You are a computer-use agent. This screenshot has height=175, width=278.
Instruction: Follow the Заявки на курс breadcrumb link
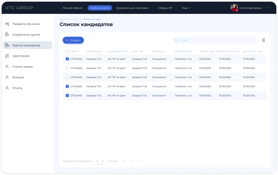coord(92,19)
